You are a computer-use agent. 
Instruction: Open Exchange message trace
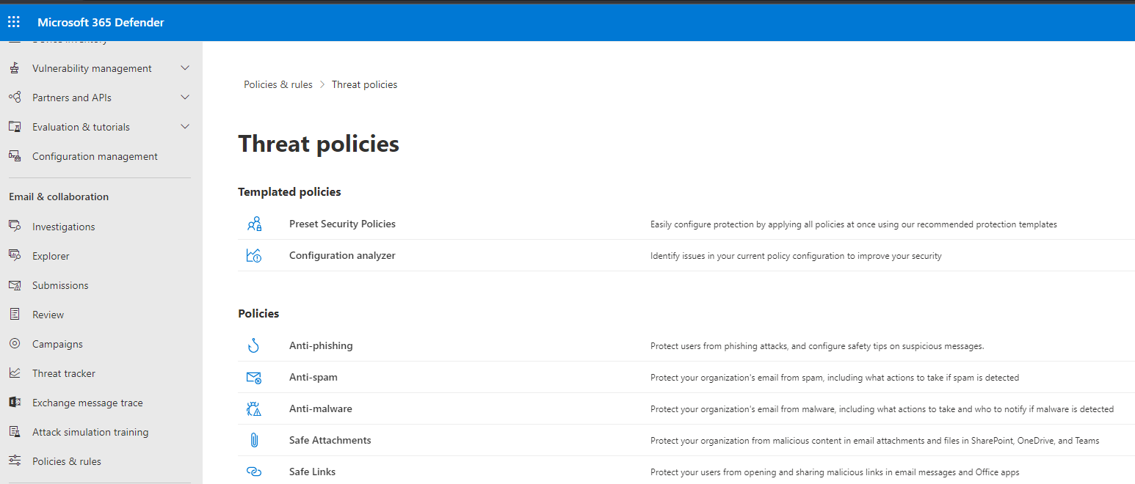(x=87, y=403)
